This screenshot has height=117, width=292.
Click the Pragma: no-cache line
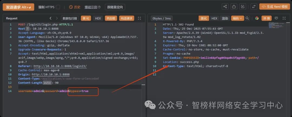click(x=177, y=54)
